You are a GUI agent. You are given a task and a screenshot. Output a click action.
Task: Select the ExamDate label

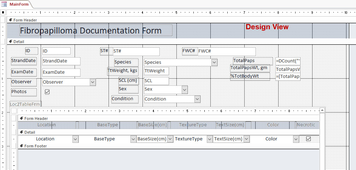24,72
